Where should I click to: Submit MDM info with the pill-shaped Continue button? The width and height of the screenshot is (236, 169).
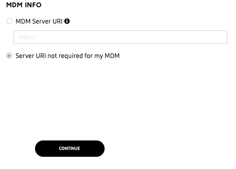tap(70, 149)
